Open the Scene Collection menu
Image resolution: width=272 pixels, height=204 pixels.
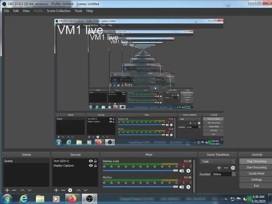pos(59,11)
